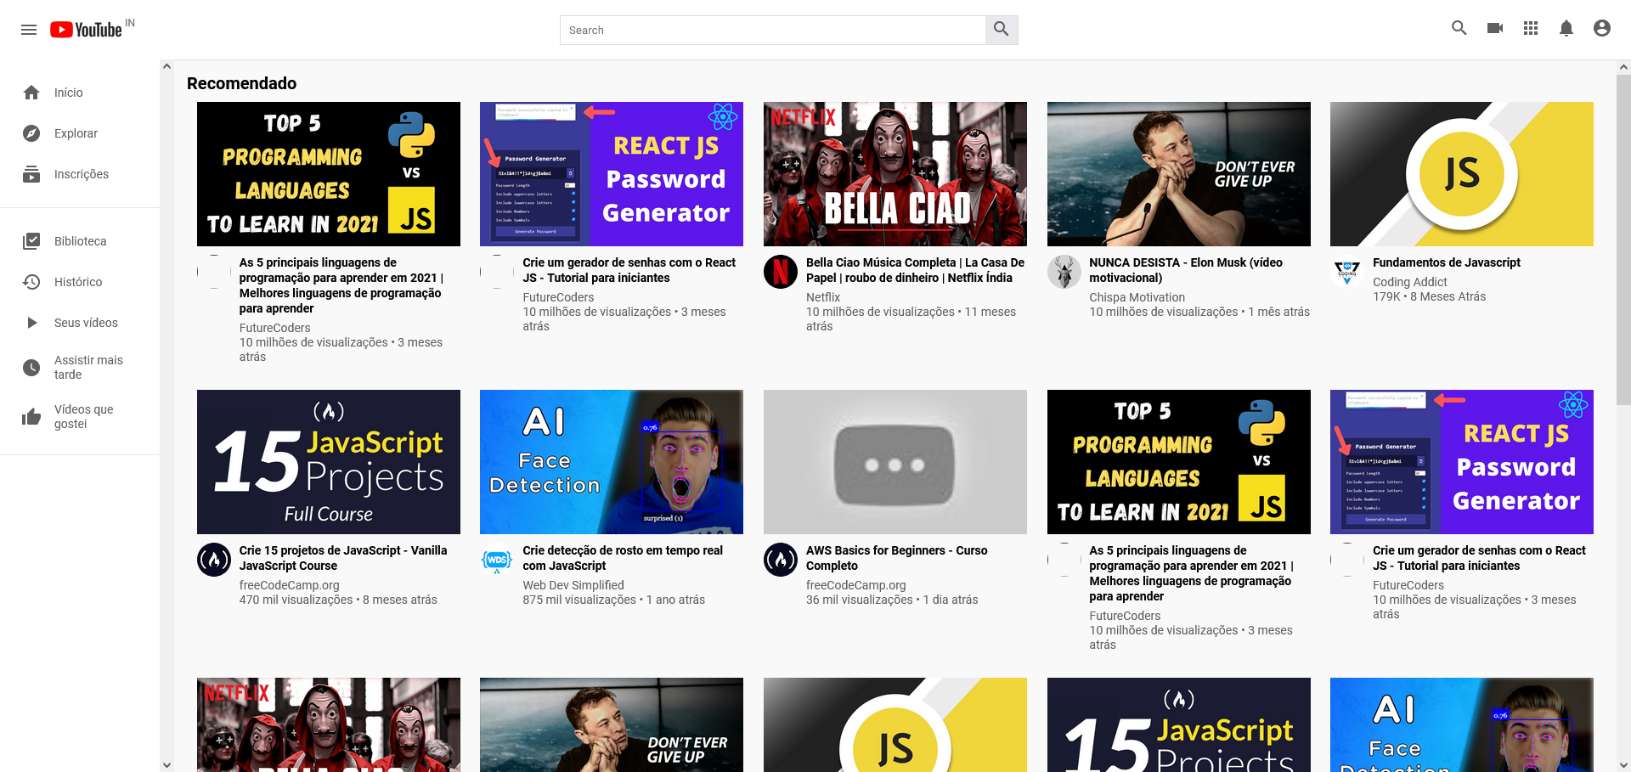1631x772 pixels.
Task: Select the Explorar compass icon
Action: click(31, 133)
